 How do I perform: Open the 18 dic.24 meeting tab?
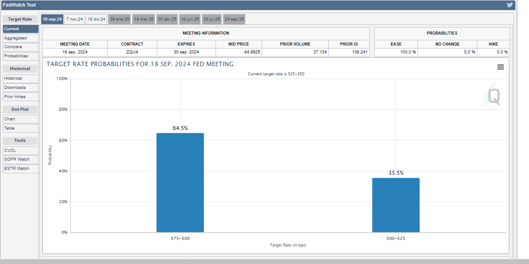96,19
